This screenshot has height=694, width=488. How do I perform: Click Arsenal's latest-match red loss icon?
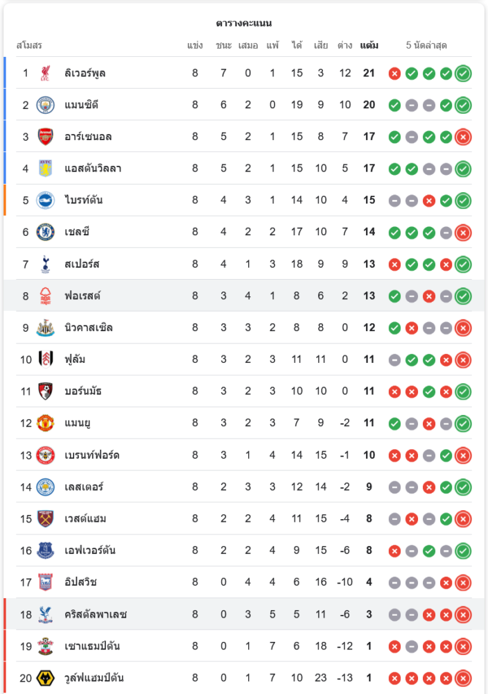463,137
